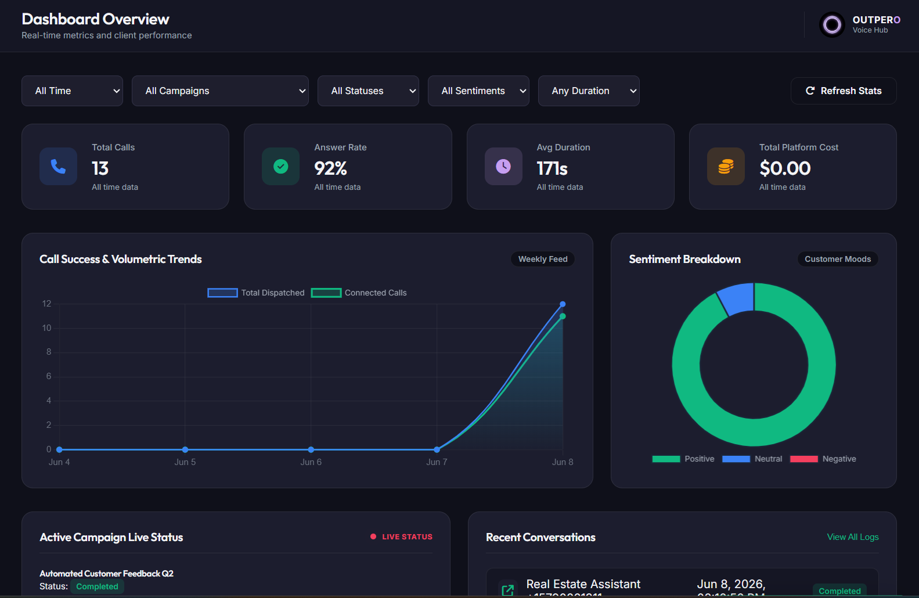Click the Call Success & Volumetric Trends title
The image size is (919, 598).
tap(121, 259)
